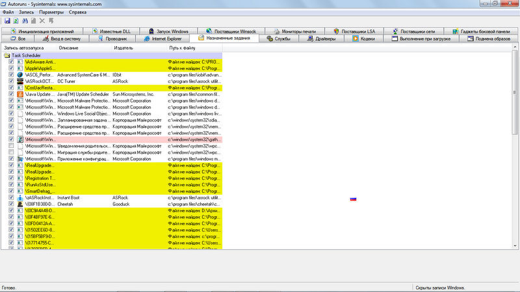Switch to the Internet Explorer tab
Screen dimensions: 520x292
(x=162, y=39)
